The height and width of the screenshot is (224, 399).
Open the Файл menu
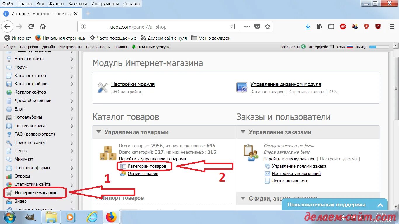[x=8, y=4]
